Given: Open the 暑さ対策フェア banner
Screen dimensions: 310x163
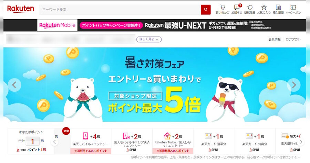Looking at the screenshot, I should [155, 85].
